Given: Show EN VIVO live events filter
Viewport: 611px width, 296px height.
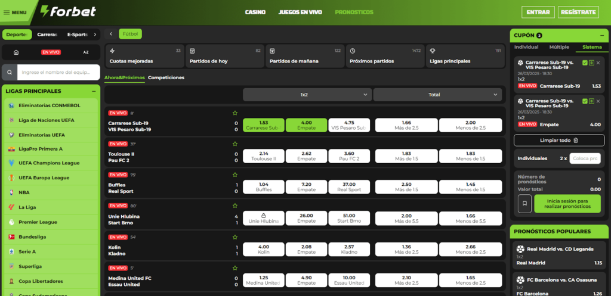Looking at the screenshot, I should (51, 52).
